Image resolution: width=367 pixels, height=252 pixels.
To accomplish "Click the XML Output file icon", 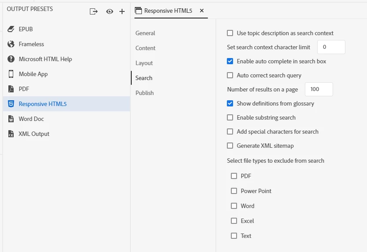I will [11, 134].
